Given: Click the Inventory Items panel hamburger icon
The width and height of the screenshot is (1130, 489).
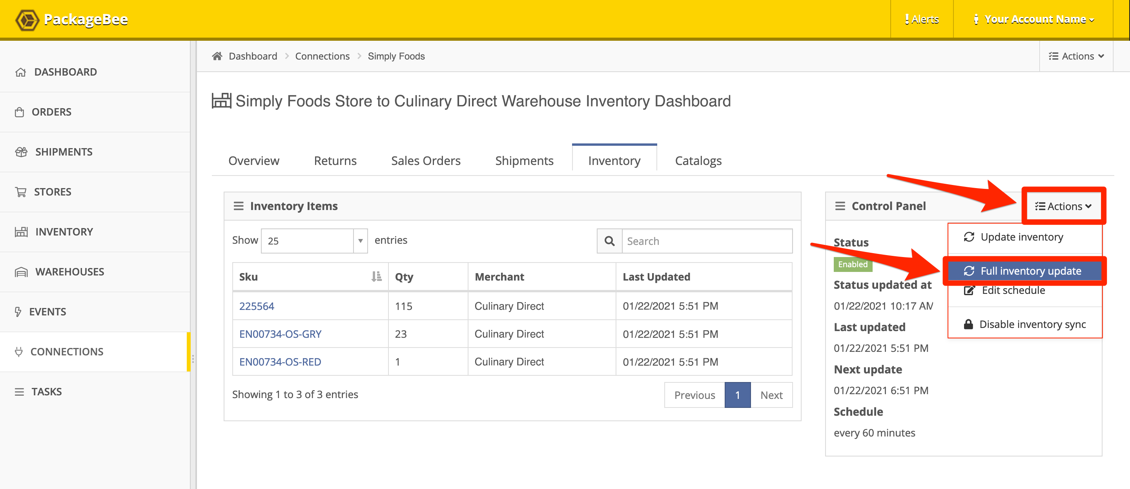Looking at the screenshot, I should (238, 206).
